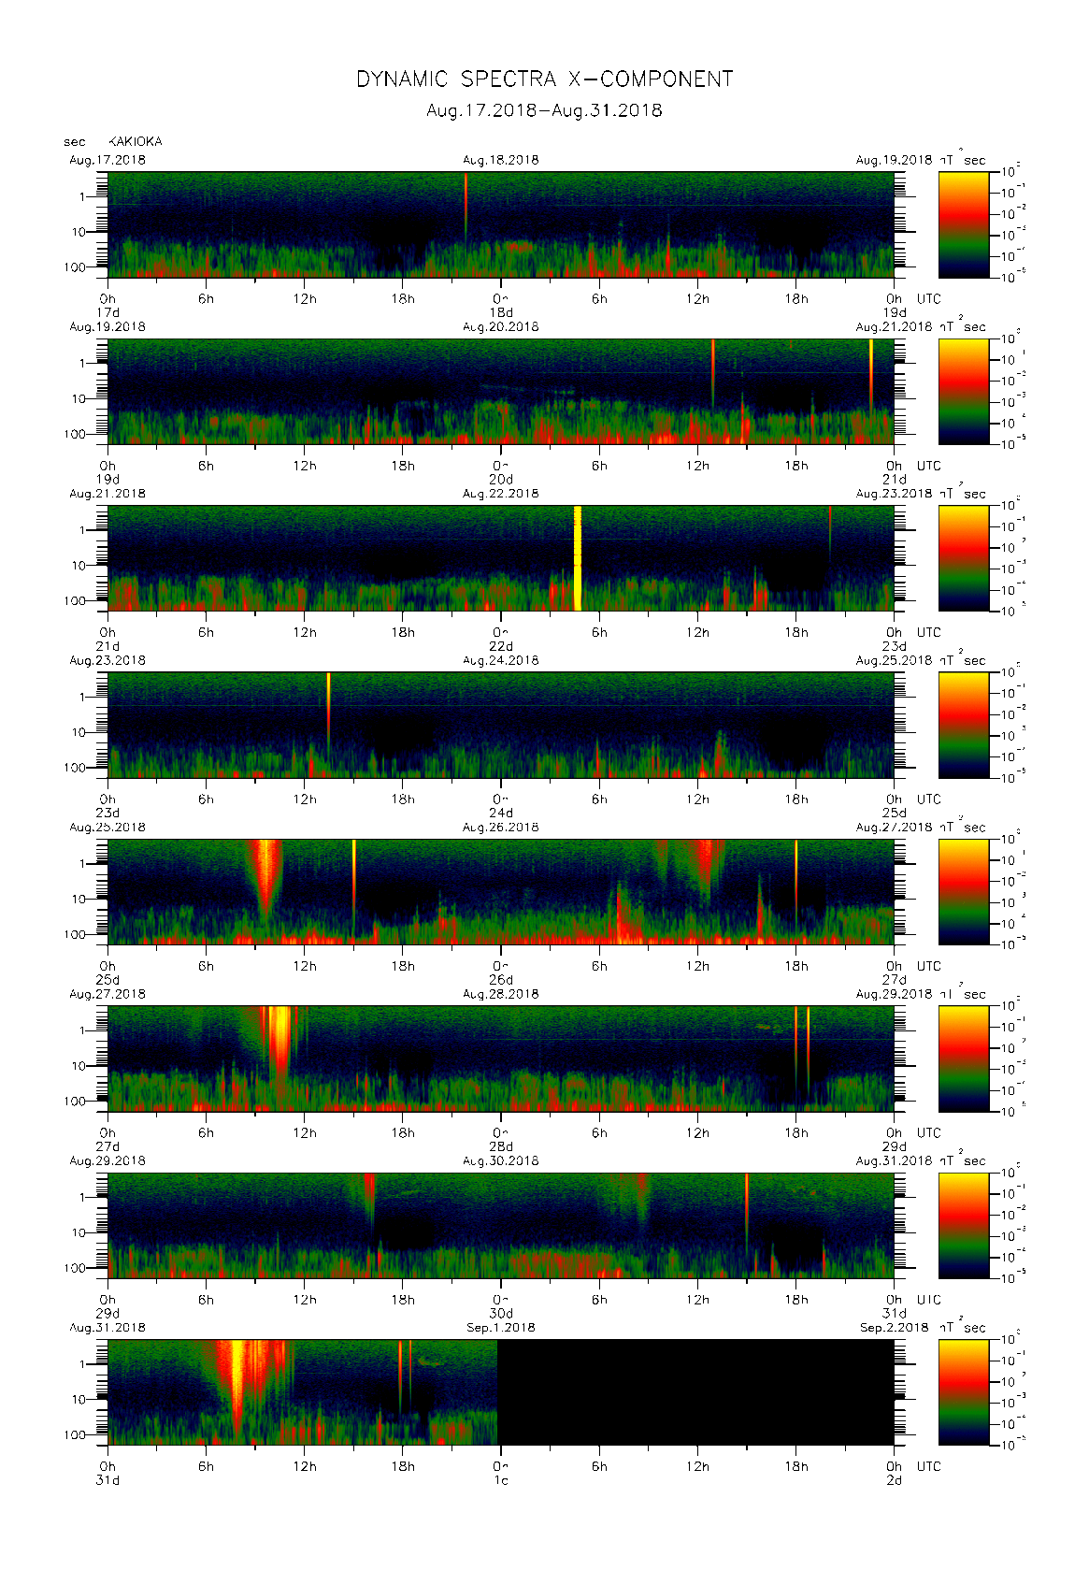
Task: Click the Sep.1.2018 date label
Action: click(501, 1328)
